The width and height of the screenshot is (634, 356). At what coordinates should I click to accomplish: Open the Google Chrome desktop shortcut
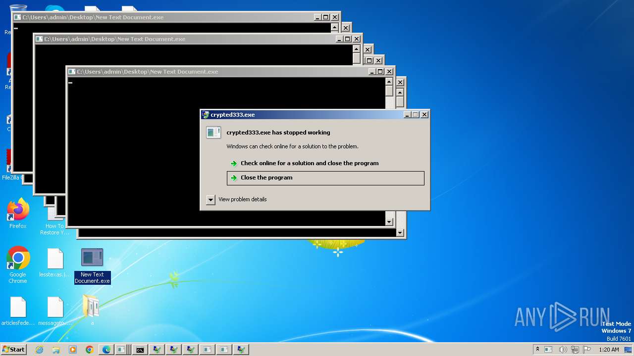[18, 265]
